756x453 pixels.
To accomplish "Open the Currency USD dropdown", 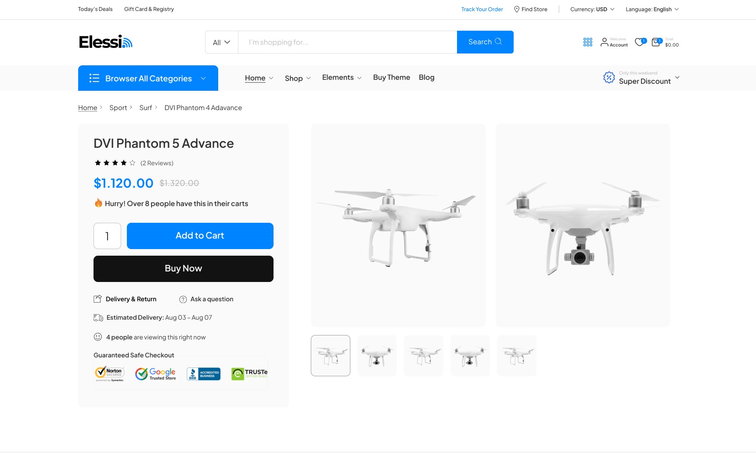I will pyautogui.click(x=592, y=9).
